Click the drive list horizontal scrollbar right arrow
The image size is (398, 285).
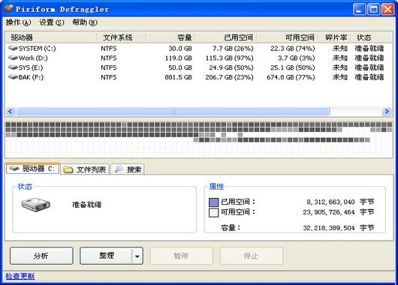[x=387, y=111]
